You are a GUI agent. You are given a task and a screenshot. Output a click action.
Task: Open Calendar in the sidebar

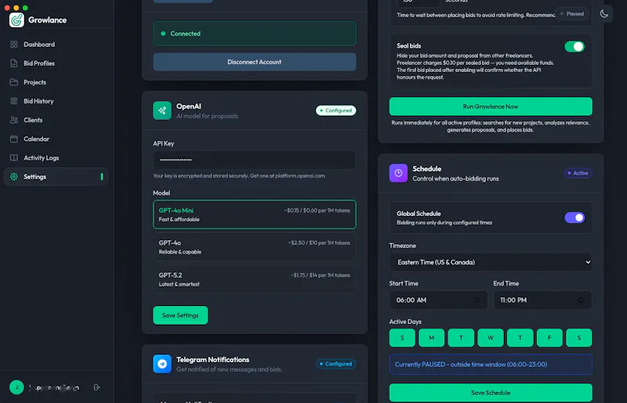point(56,139)
